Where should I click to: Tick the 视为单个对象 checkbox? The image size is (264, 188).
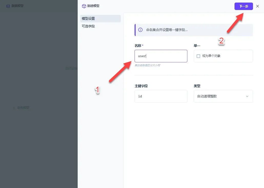[x=198, y=56]
